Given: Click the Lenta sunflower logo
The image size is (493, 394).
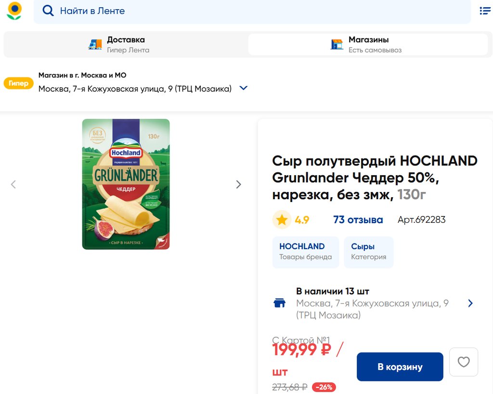Looking at the screenshot, I should 14,11.
